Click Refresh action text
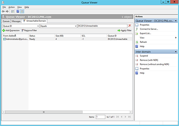The image size is (179, 126). pos(143,42)
